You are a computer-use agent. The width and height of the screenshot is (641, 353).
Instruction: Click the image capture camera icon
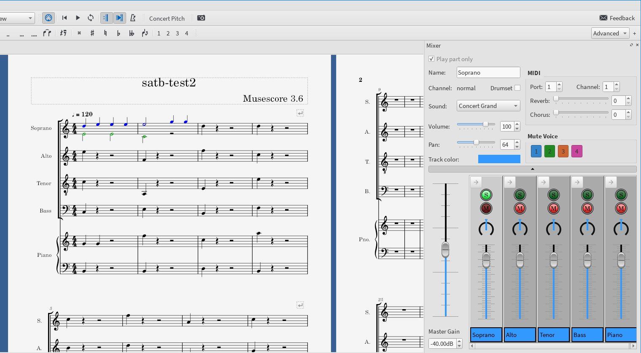coord(201,18)
